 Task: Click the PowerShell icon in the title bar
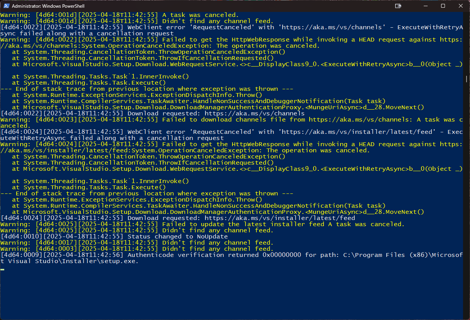pyautogui.click(x=6, y=6)
